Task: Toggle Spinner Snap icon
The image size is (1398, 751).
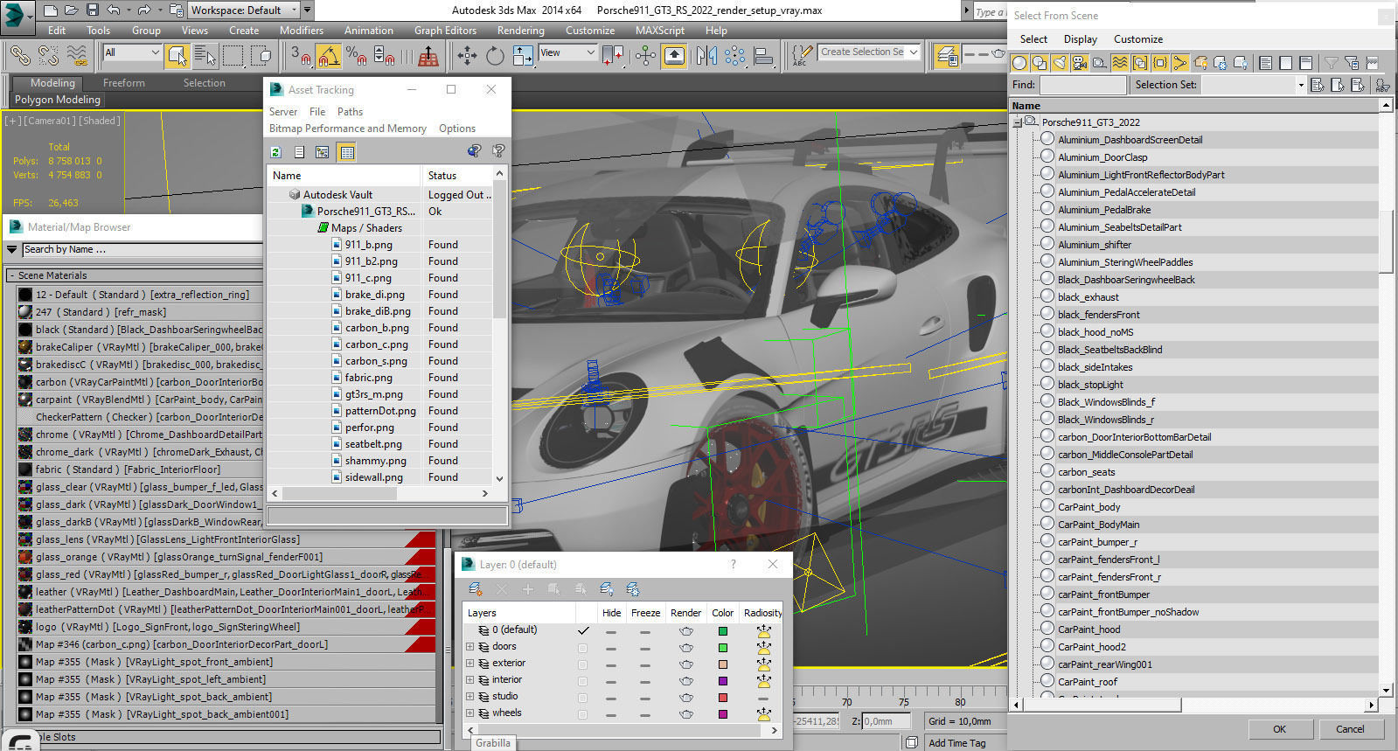Action: tap(384, 56)
